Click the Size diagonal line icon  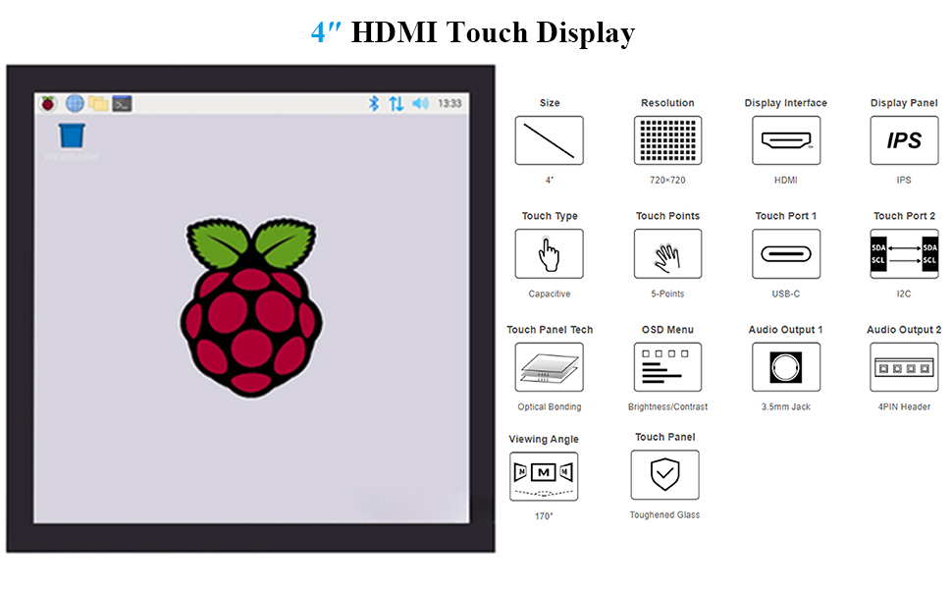point(549,140)
